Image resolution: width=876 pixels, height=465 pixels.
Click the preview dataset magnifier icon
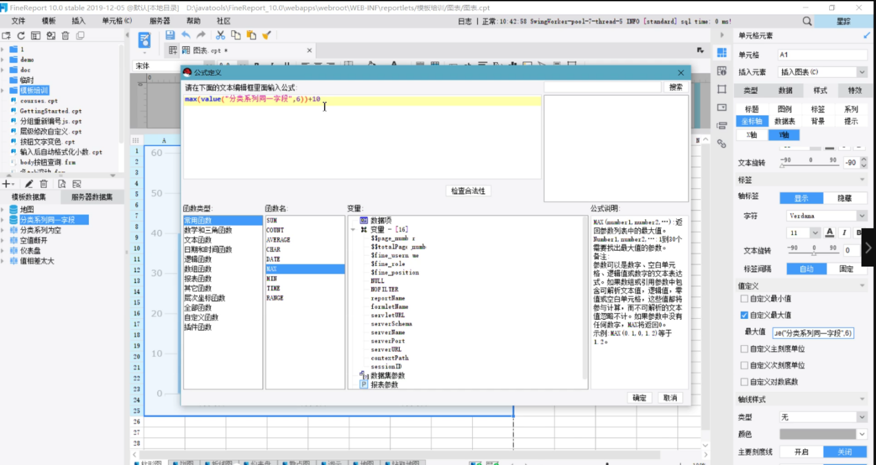[62, 184]
